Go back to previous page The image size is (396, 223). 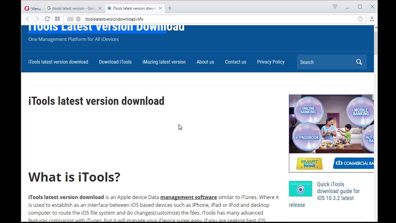[x=28, y=19]
